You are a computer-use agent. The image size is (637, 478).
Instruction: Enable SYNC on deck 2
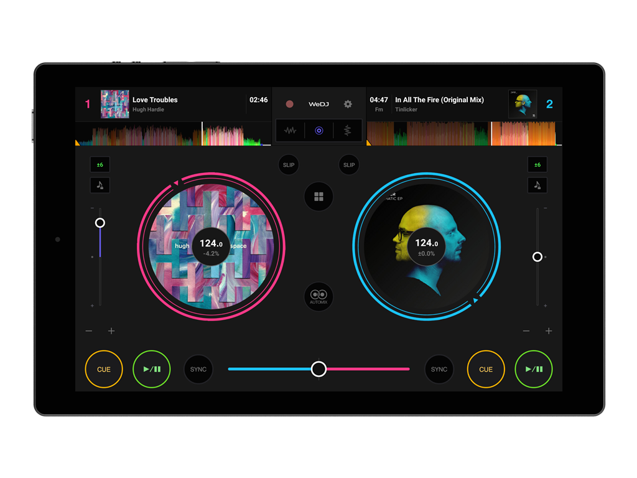point(439,369)
